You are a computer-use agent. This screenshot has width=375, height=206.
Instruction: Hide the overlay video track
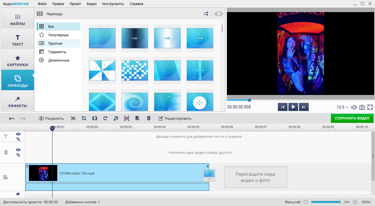[18, 150]
